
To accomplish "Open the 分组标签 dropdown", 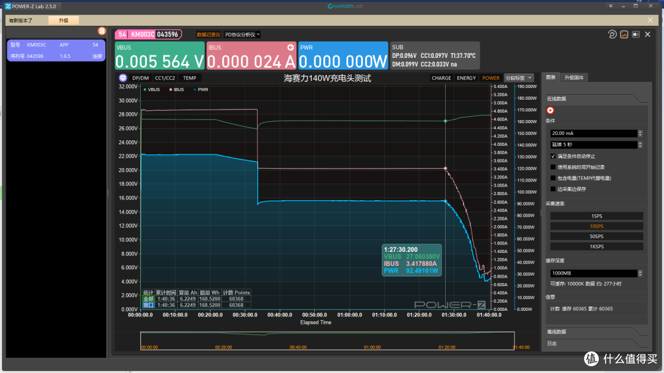I will (519, 78).
